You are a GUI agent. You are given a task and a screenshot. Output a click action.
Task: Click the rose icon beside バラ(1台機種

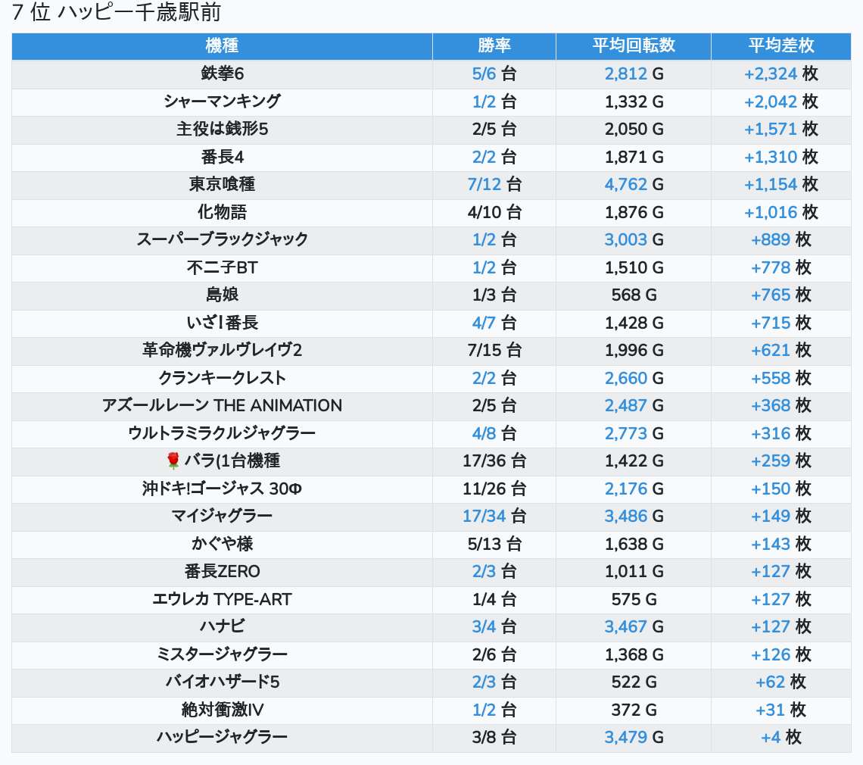173,461
